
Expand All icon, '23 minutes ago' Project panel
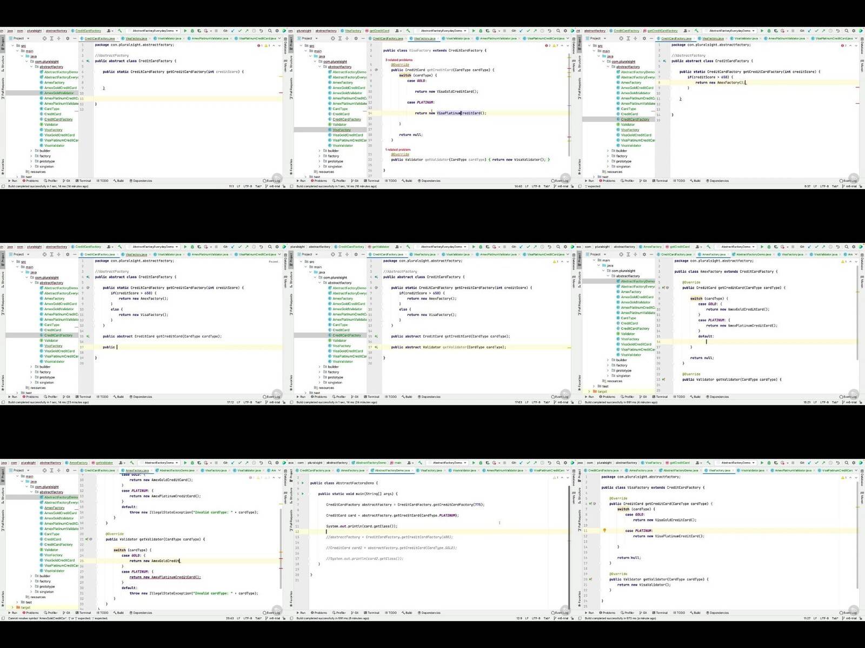51,254
